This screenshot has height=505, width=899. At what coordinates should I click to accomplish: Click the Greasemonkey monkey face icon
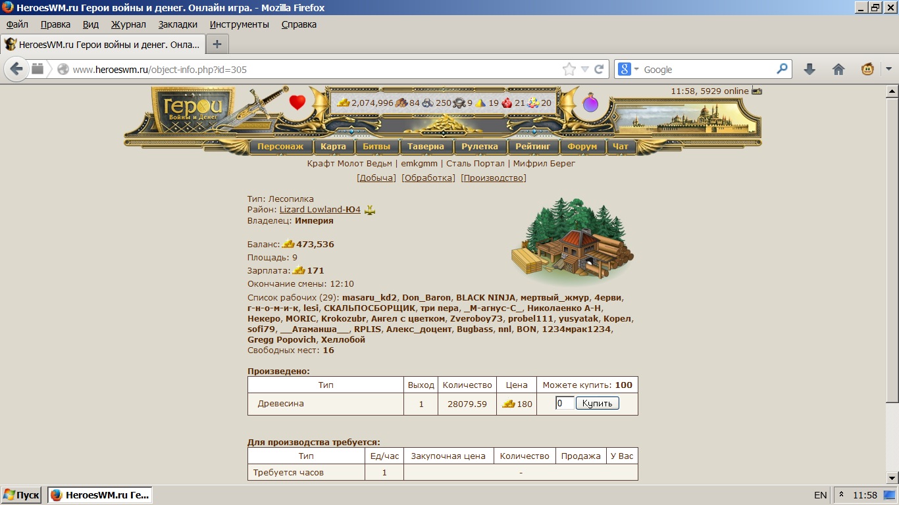point(867,69)
